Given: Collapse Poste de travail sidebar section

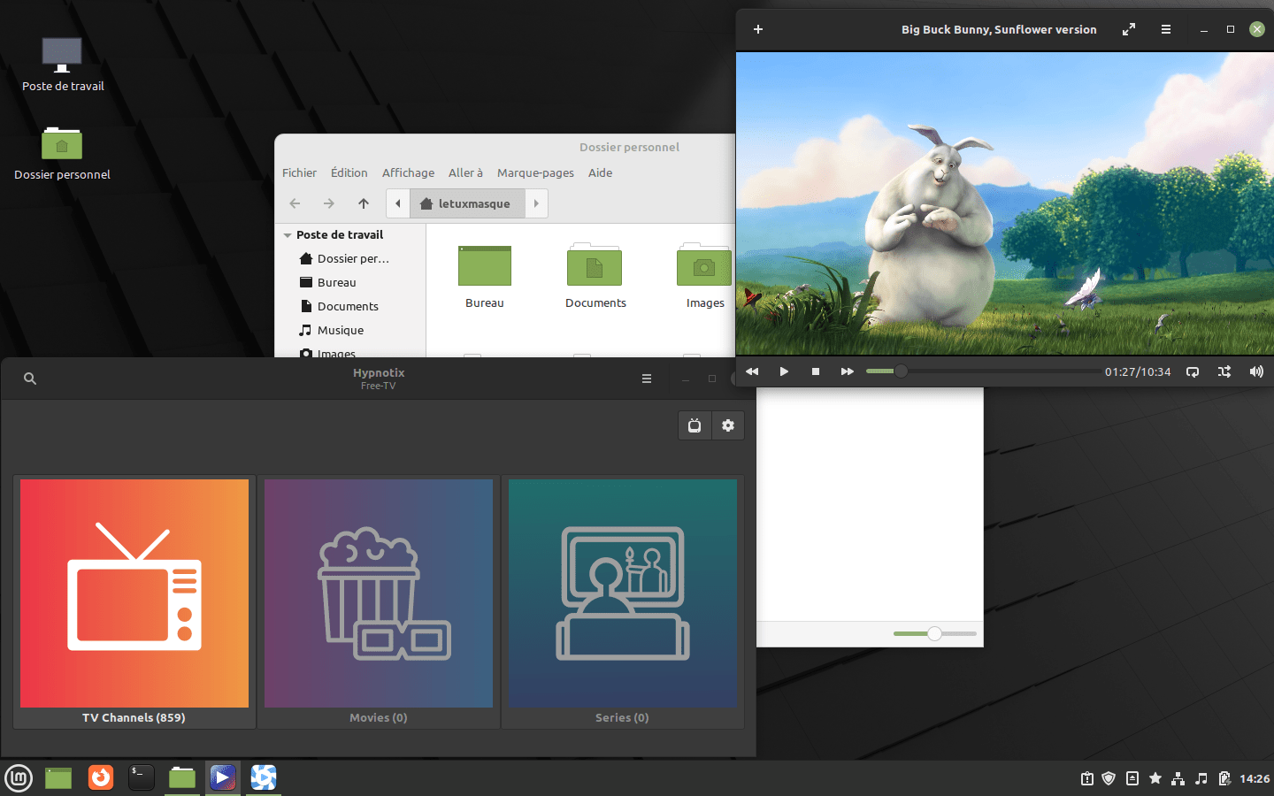Looking at the screenshot, I should pyautogui.click(x=288, y=235).
